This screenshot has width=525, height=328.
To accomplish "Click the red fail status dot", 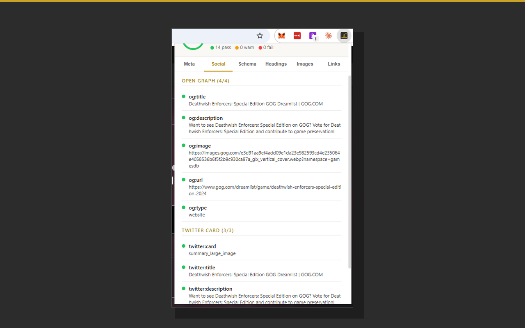I will pos(260,48).
